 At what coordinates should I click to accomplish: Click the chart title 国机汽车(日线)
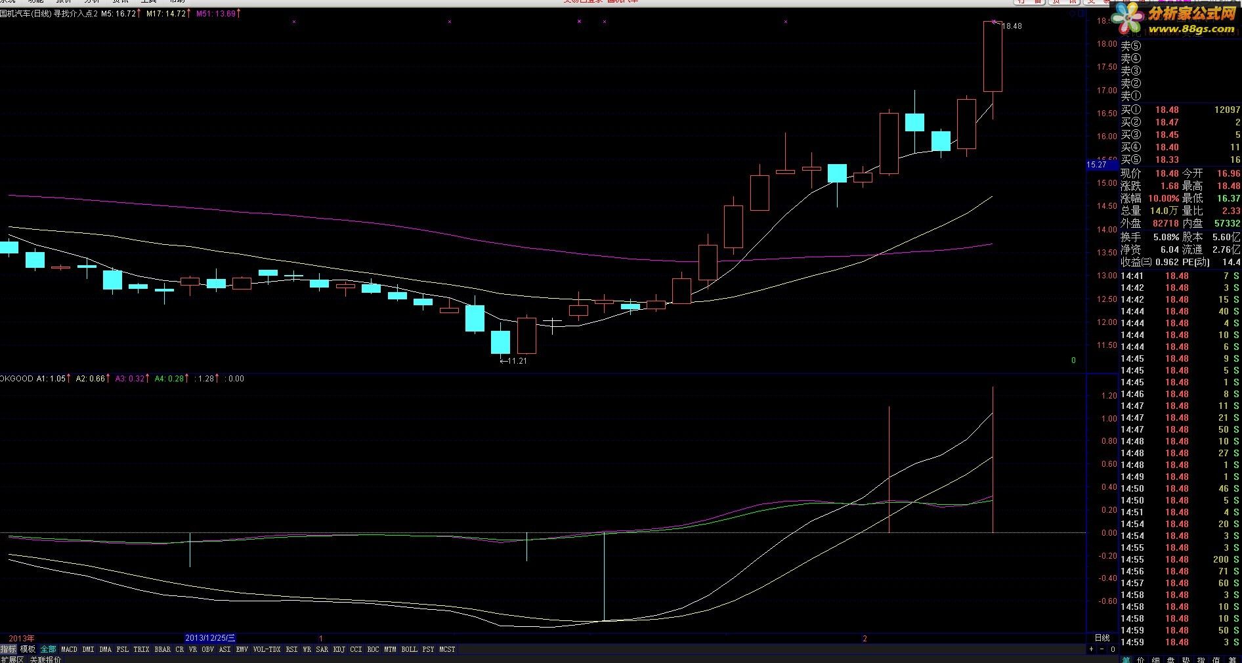point(26,14)
